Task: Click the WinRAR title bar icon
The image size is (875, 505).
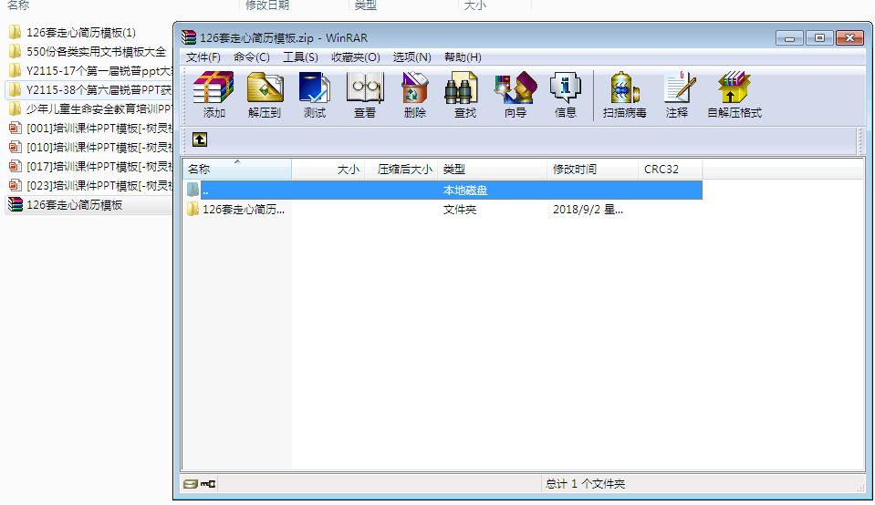Action: [x=189, y=37]
